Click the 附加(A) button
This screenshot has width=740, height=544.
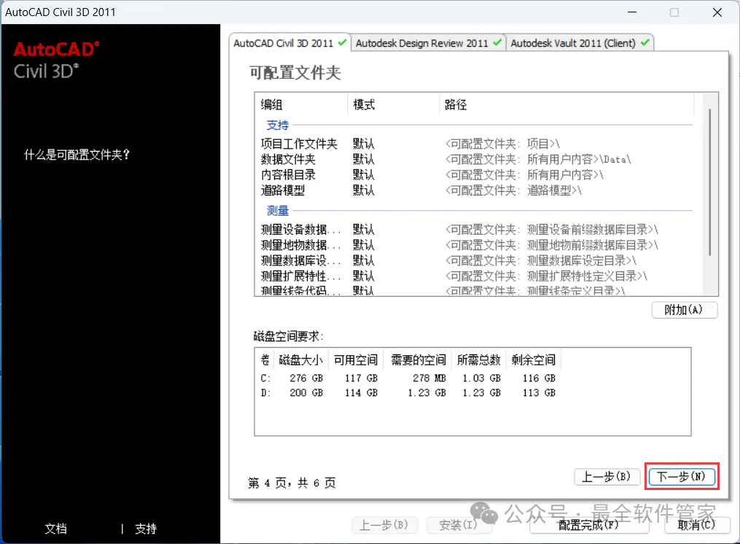[684, 310]
